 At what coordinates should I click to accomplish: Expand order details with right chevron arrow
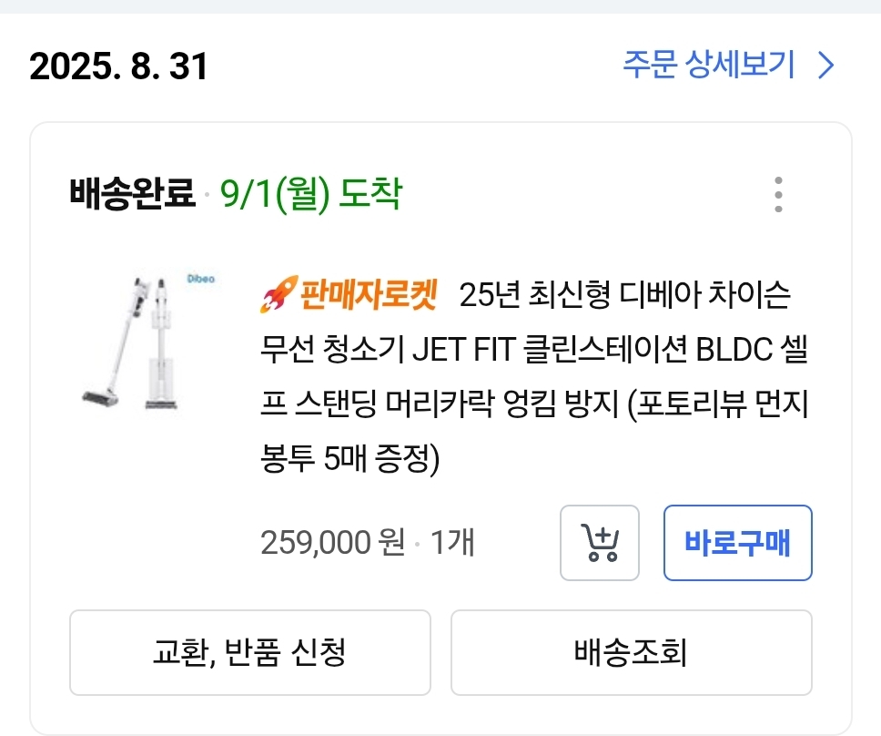(x=826, y=66)
